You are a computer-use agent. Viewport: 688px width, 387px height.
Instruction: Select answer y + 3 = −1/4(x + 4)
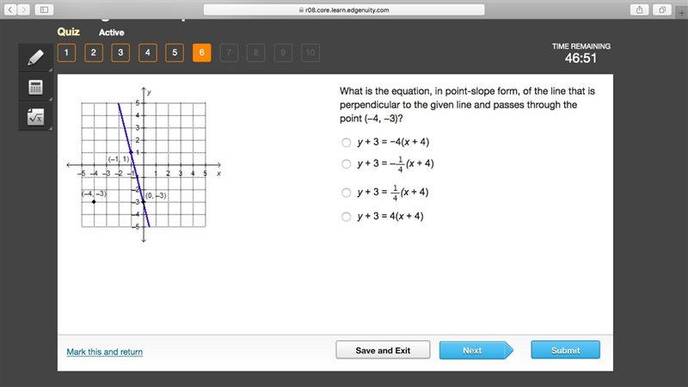[347, 164]
